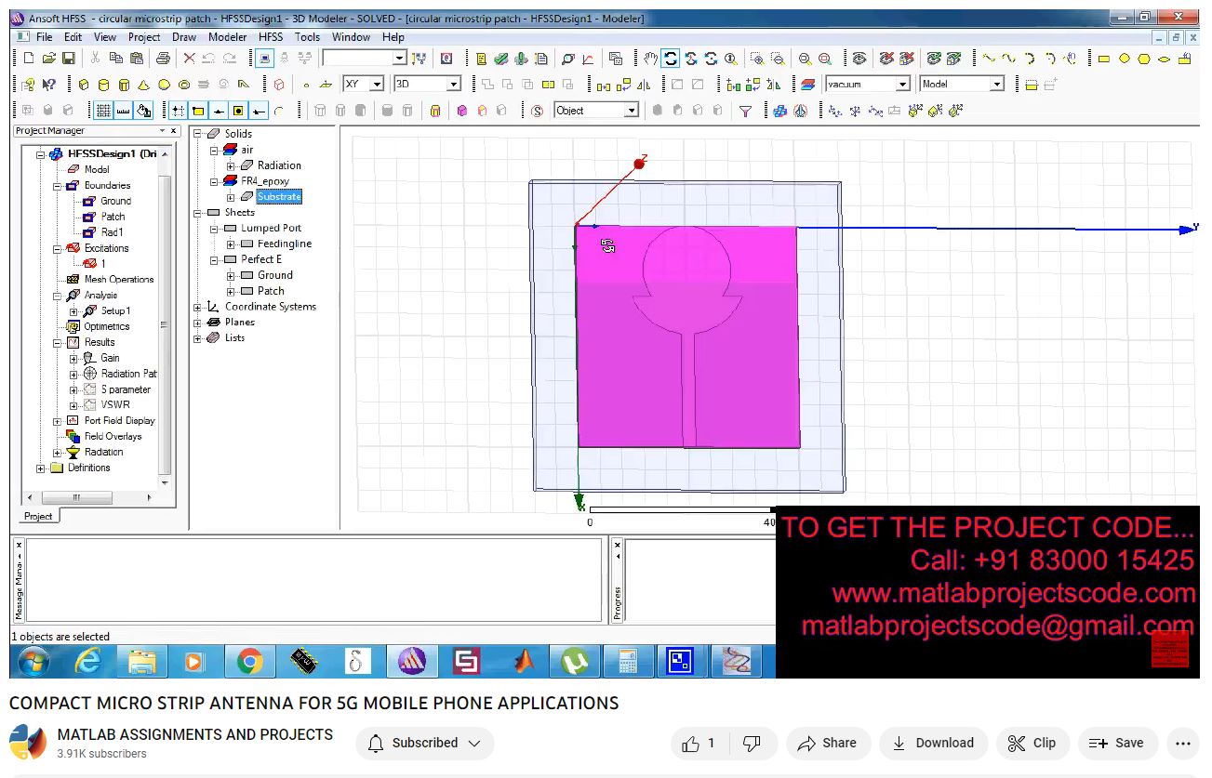1212x778 pixels.
Task: Click the Validate green checkmark icon
Action: click(501, 59)
